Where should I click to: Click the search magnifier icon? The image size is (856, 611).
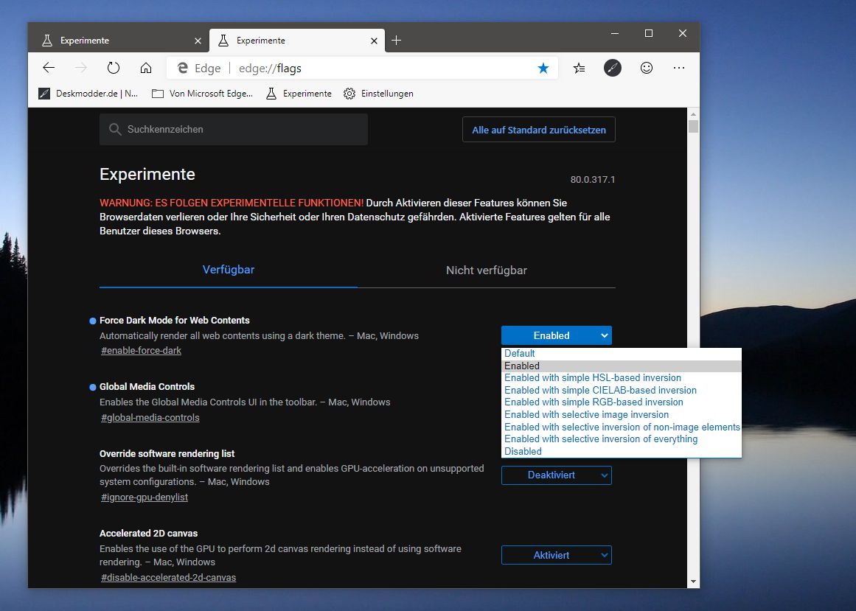click(x=114, y=129)
